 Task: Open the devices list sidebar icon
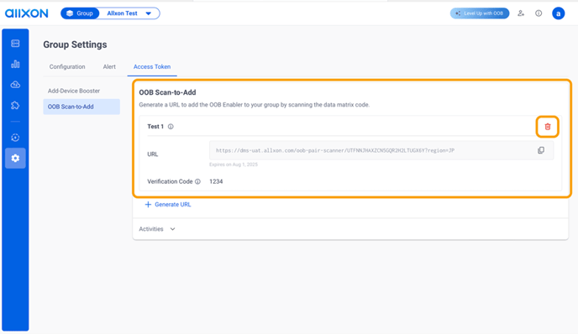point(15,44)
